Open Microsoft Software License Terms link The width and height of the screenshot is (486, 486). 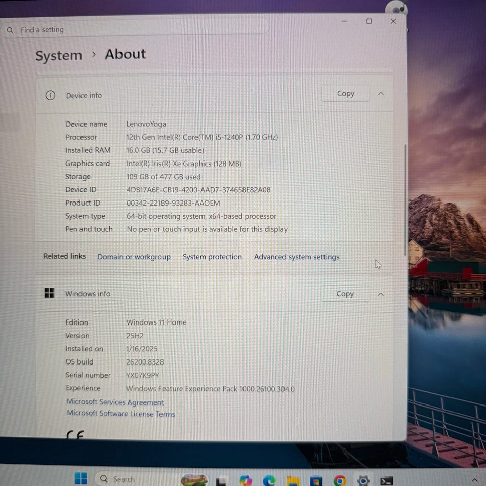point(121,414)
